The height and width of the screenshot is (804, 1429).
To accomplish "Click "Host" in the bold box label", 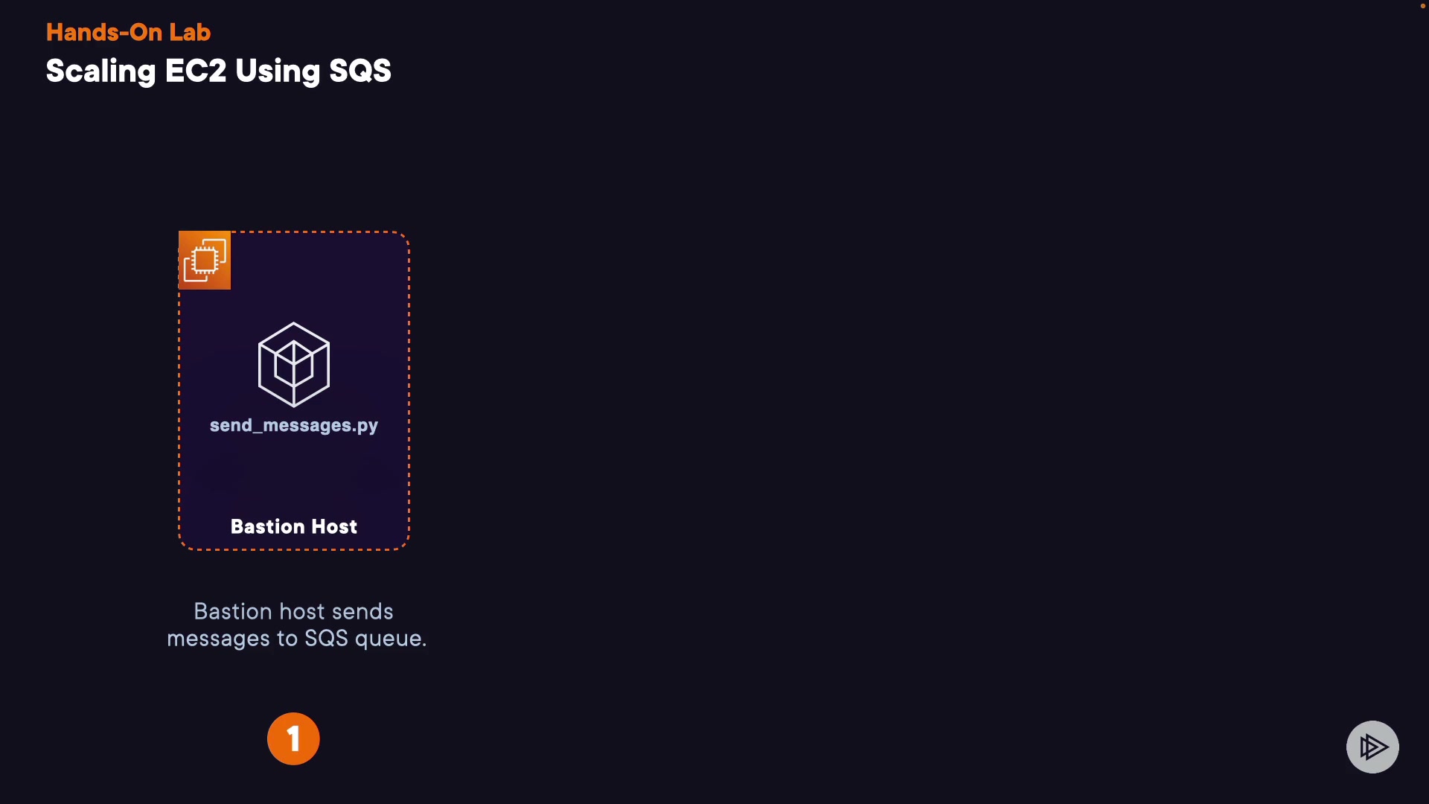I will [x=334, y=526].
